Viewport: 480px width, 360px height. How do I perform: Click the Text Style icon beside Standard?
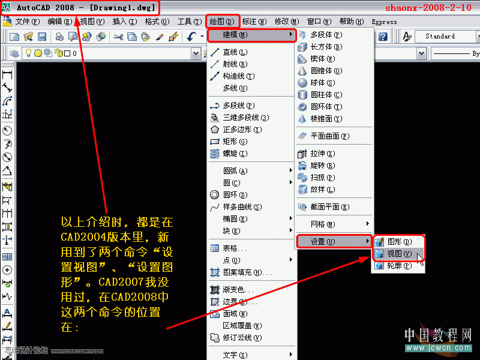[407, 37]
